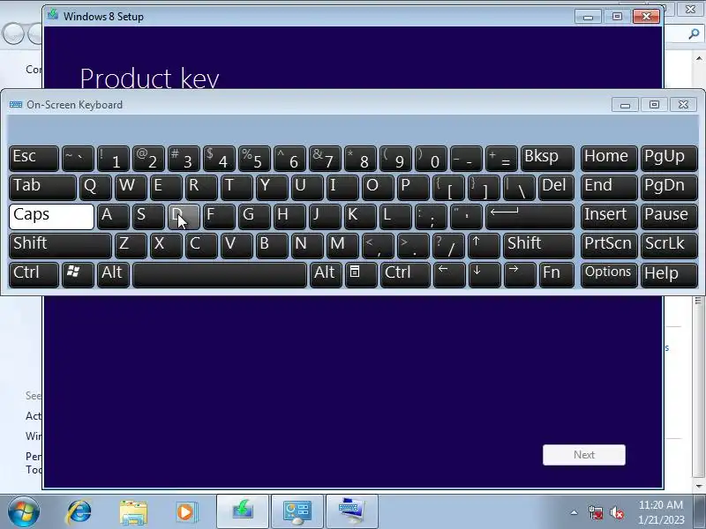Tap the up arrow key
Image resolution: width=706 pixels, height=529 pixels.
[484, 246]
